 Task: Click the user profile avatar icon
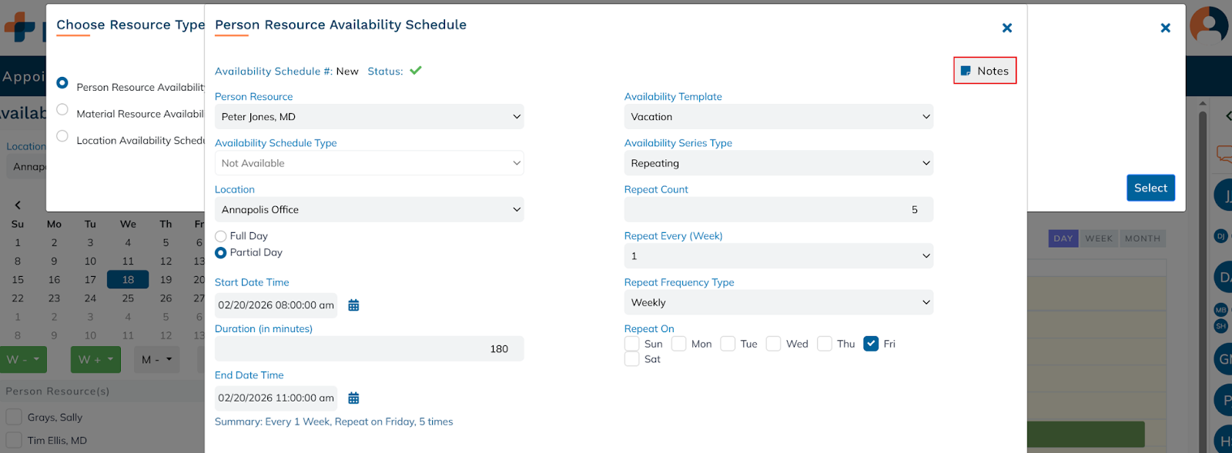[x=1208, y=25]
